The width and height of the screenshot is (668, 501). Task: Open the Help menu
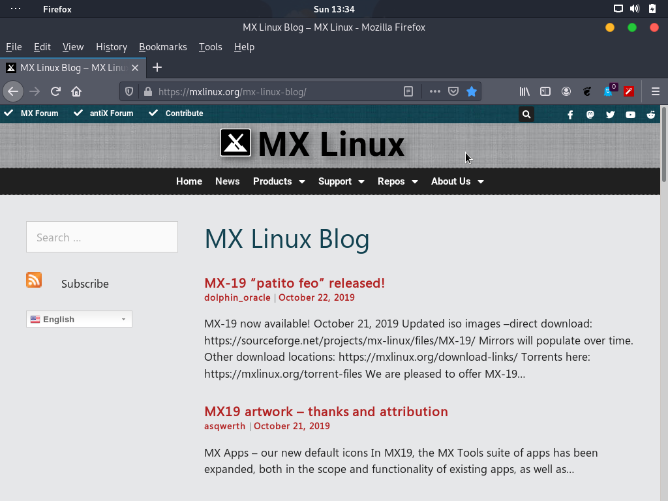(244, 47)
